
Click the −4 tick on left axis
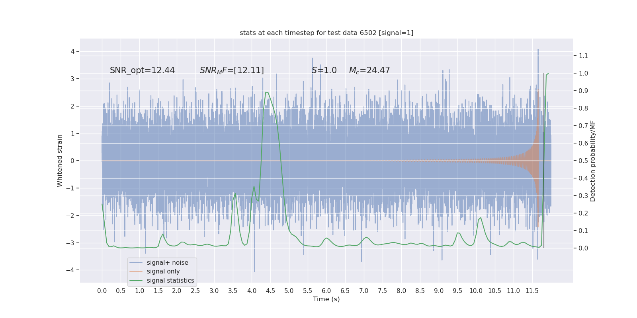[72, 270]
